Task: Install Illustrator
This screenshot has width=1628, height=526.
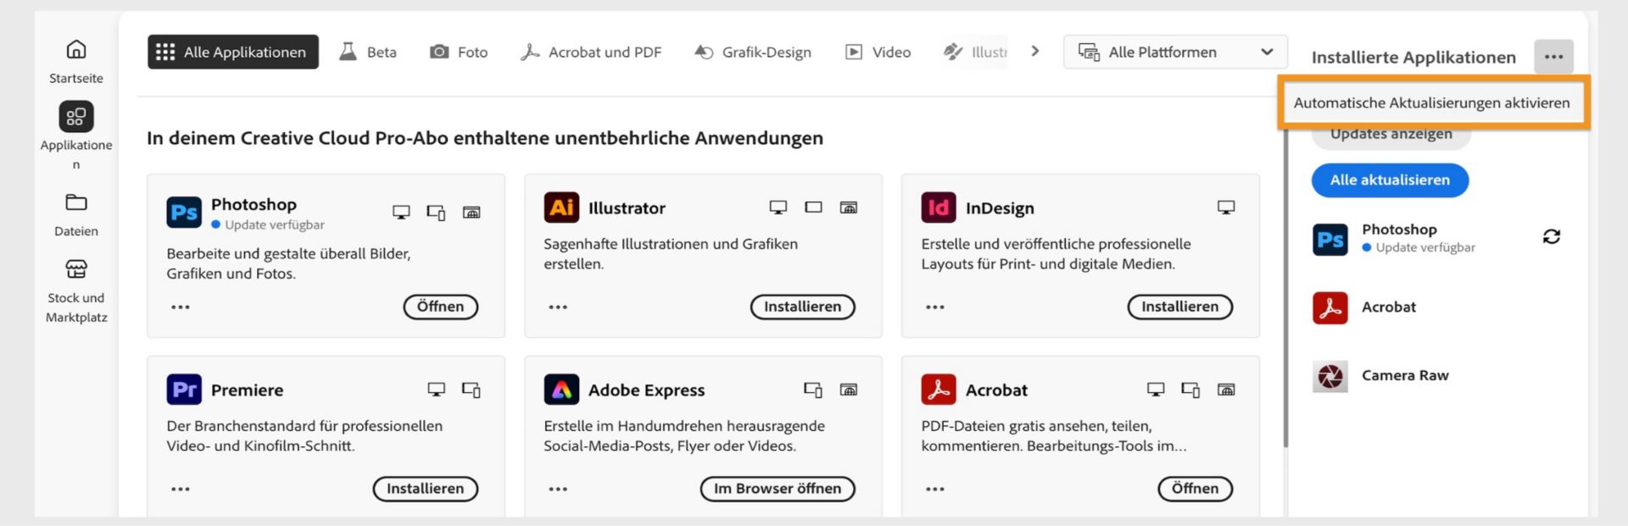Action: [x=803, y=307]
